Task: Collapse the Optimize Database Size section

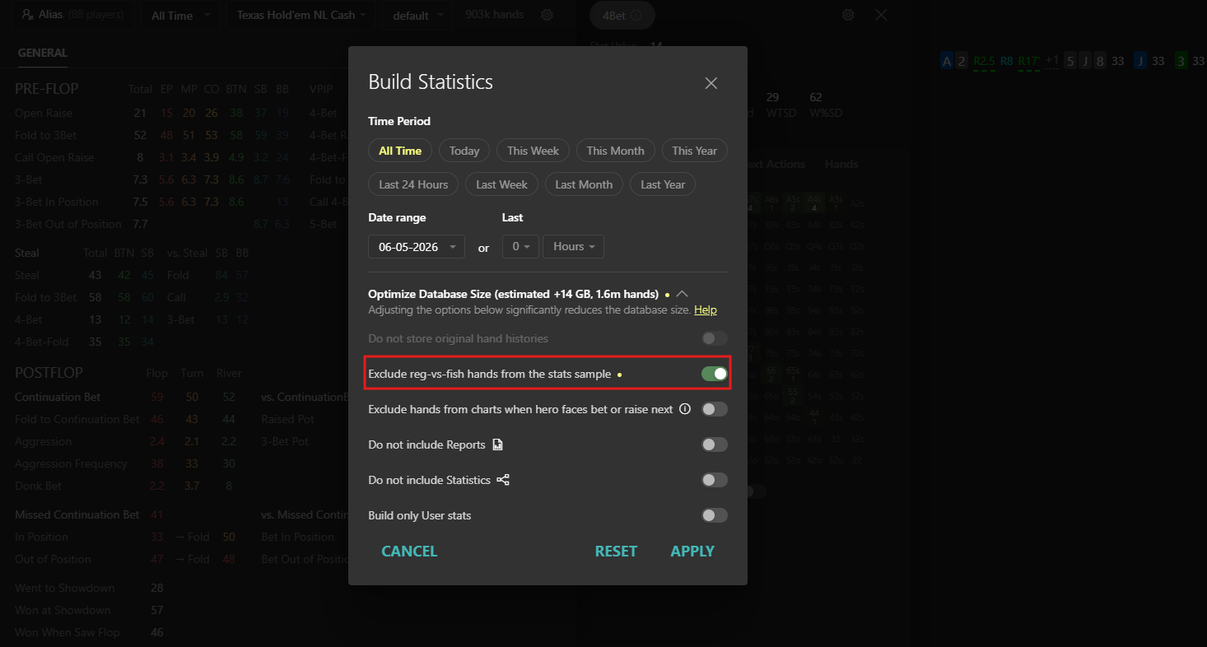Action: [x=682, y=294]
